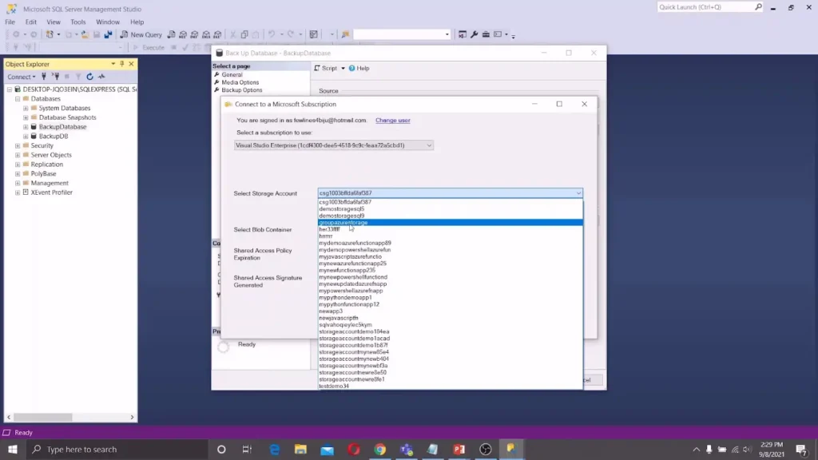Open the subscription selection dropdown
This screenshot has height=460, width=818.
tap(333, 145)
